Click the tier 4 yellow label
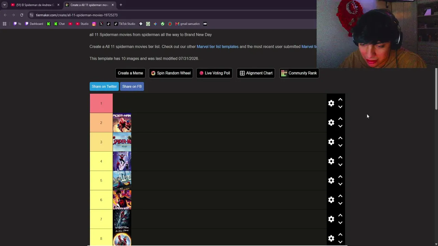 pyautogui.click(x=101, y=161)
